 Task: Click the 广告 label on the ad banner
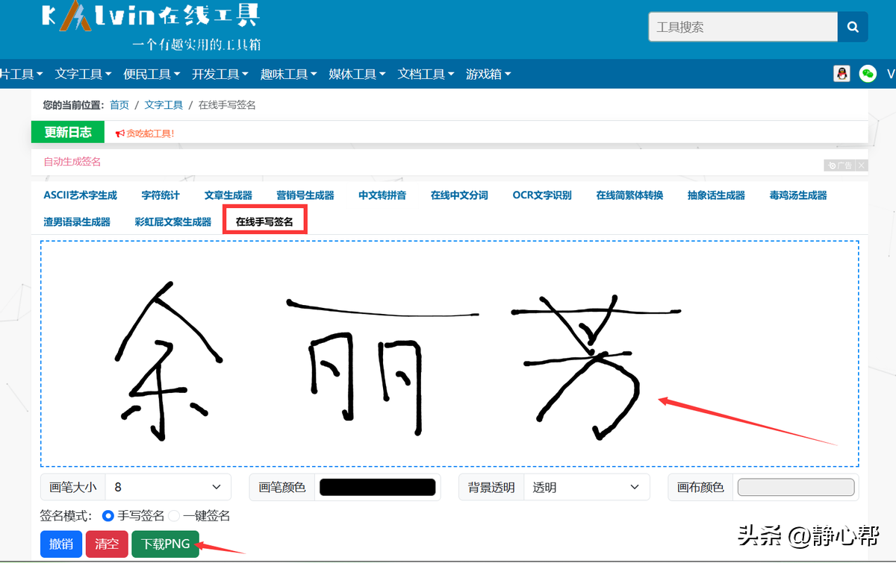point(842,166)
